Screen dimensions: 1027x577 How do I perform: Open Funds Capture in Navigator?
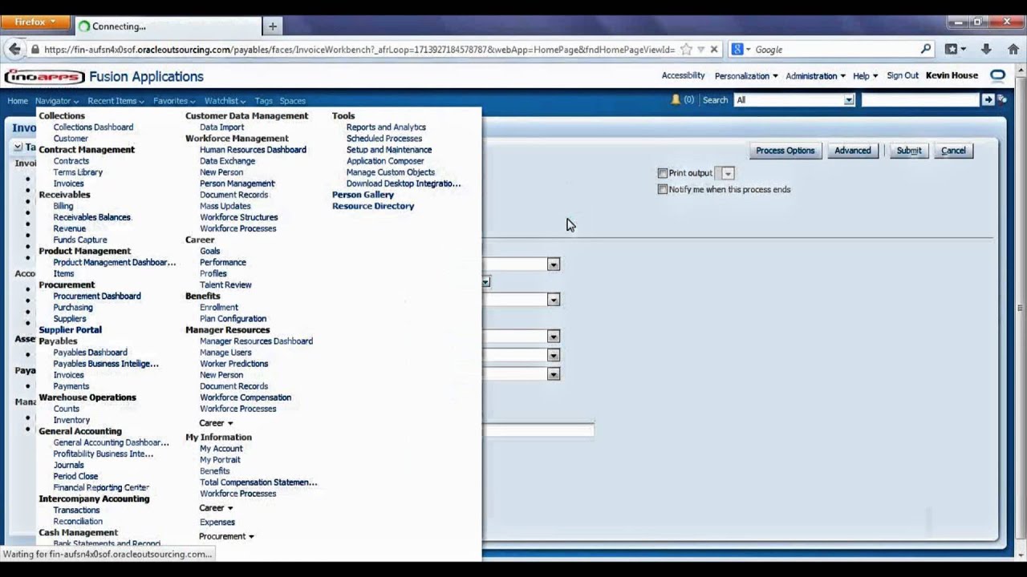coord(80,240)
